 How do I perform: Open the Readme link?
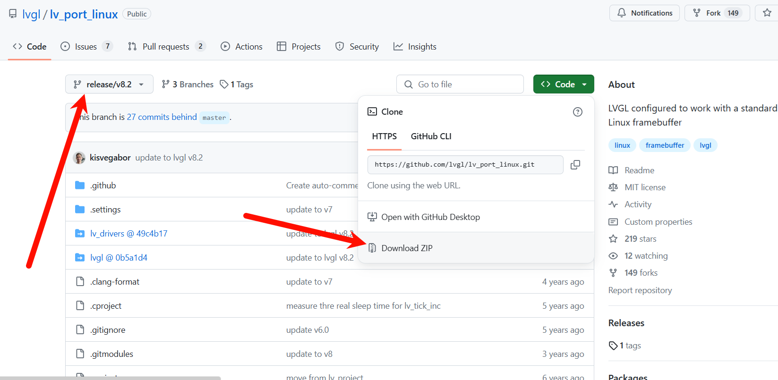pos(639,170)
